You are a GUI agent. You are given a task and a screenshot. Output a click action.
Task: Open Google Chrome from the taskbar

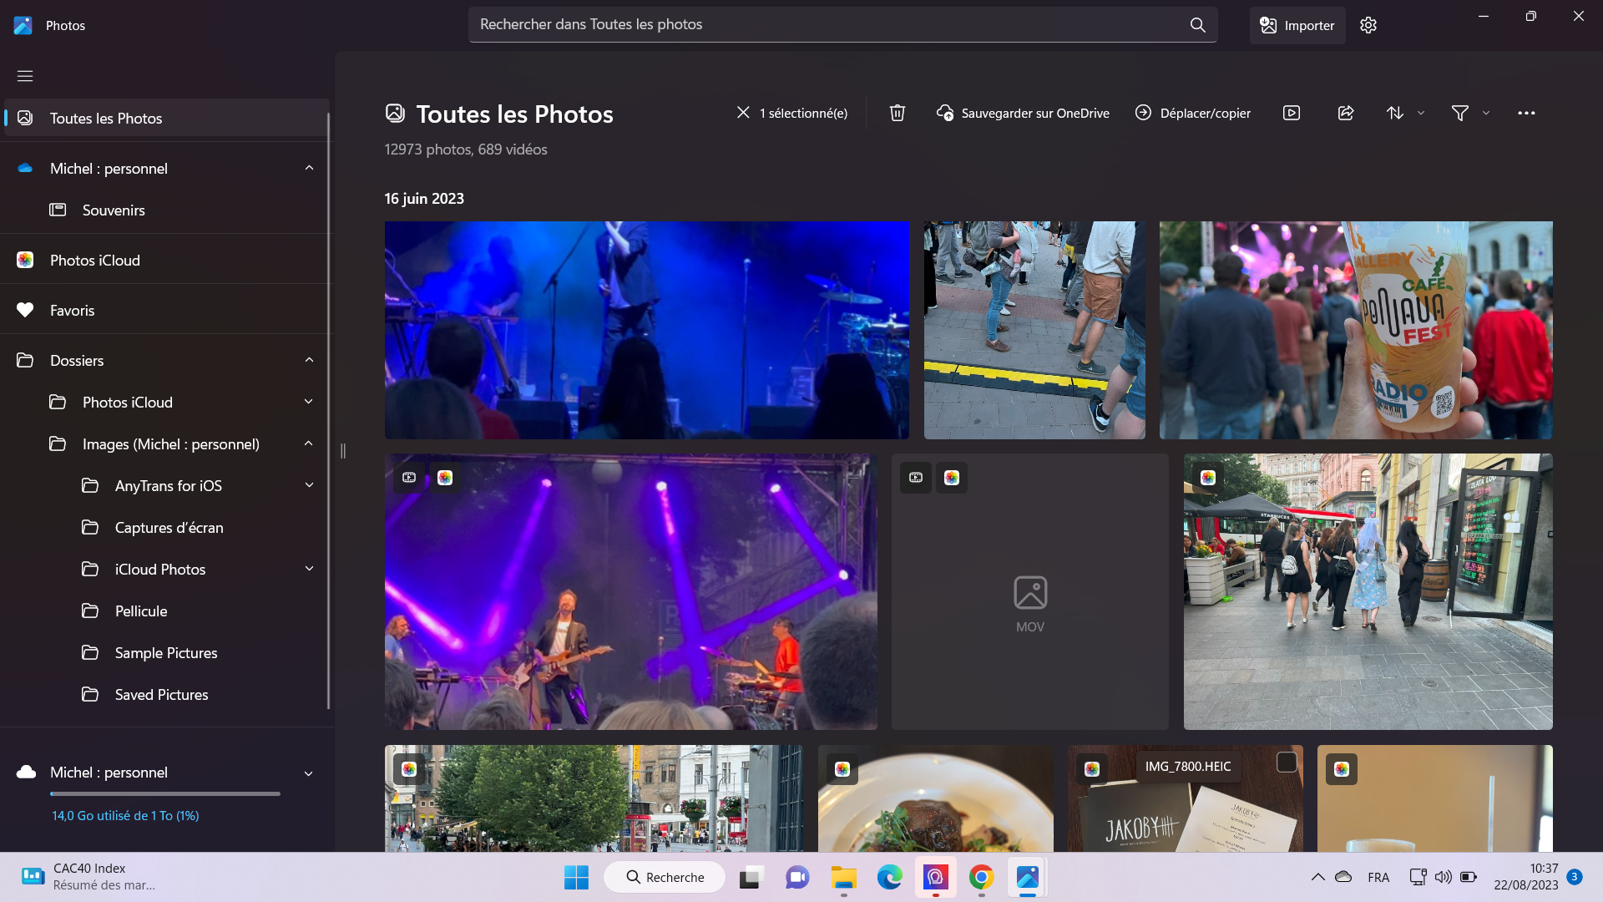pos(981,877)
